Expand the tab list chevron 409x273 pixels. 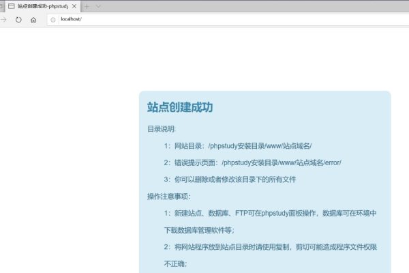pyautogui.click(x=98, y=6)
